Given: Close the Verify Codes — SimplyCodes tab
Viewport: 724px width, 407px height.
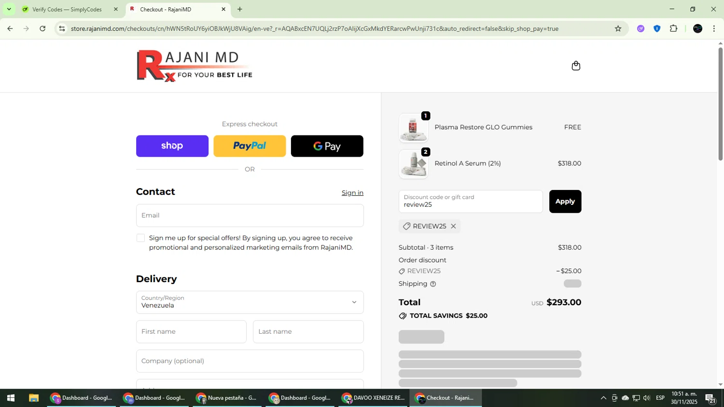Looking at the screenshot, I should 115,9.
